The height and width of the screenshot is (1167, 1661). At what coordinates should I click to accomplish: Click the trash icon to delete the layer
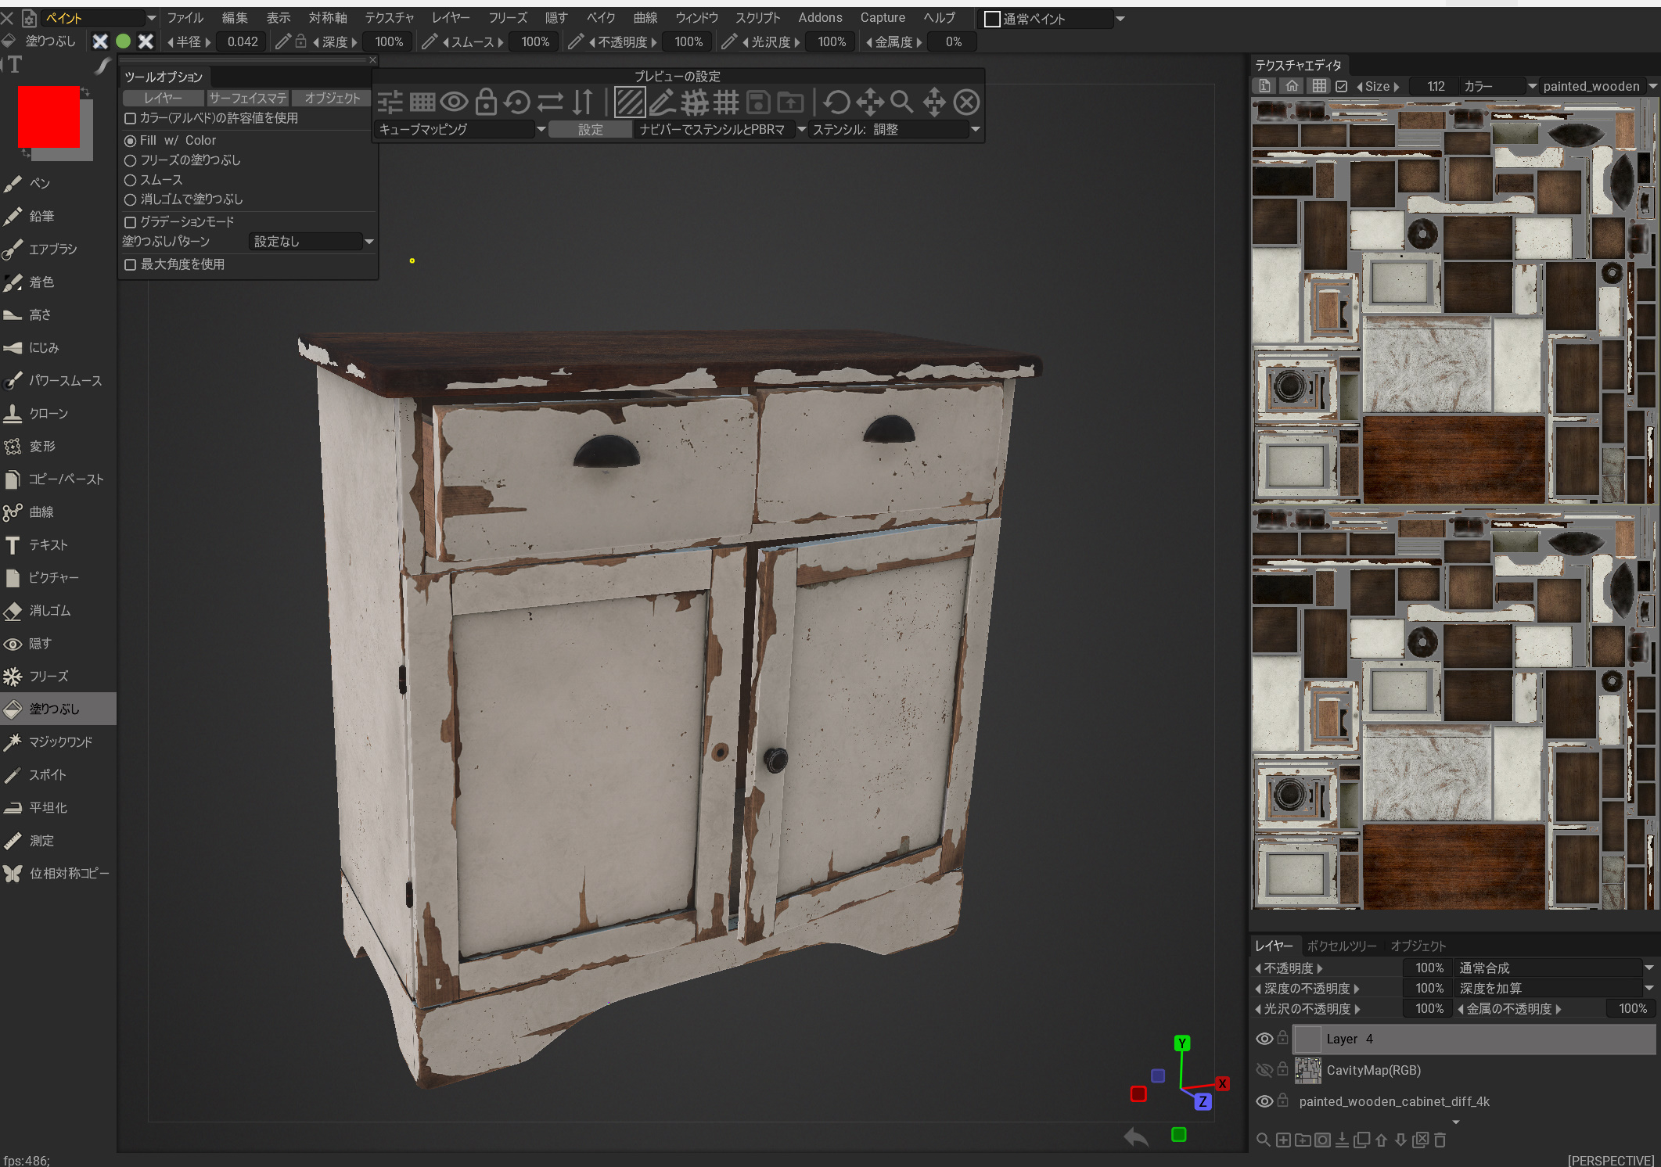1440,1140
